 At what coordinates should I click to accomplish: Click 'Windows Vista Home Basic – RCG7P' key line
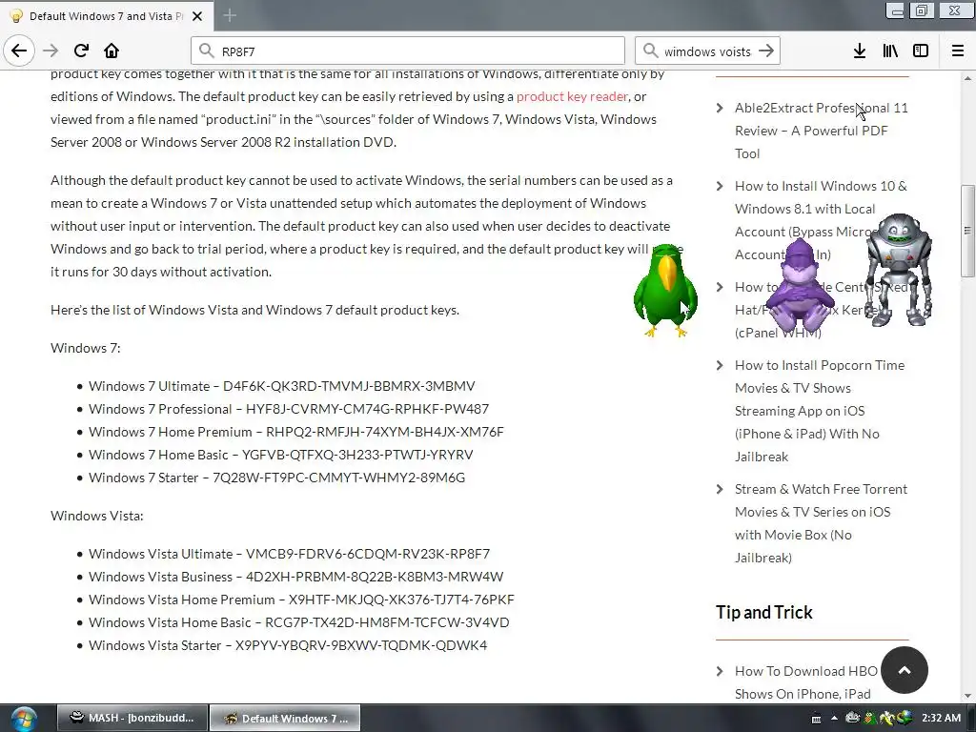298,622
